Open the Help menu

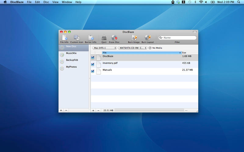78,2
